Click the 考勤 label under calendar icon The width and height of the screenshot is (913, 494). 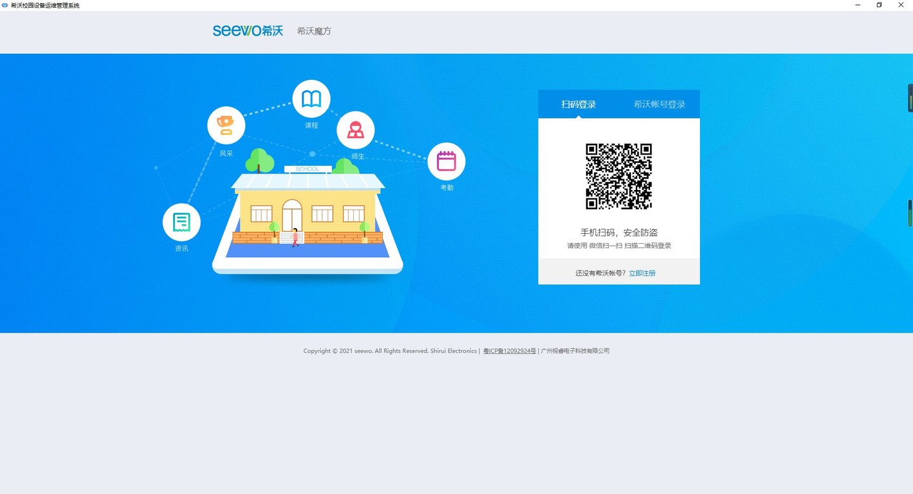pyautogui.click(x=447, y=187)
